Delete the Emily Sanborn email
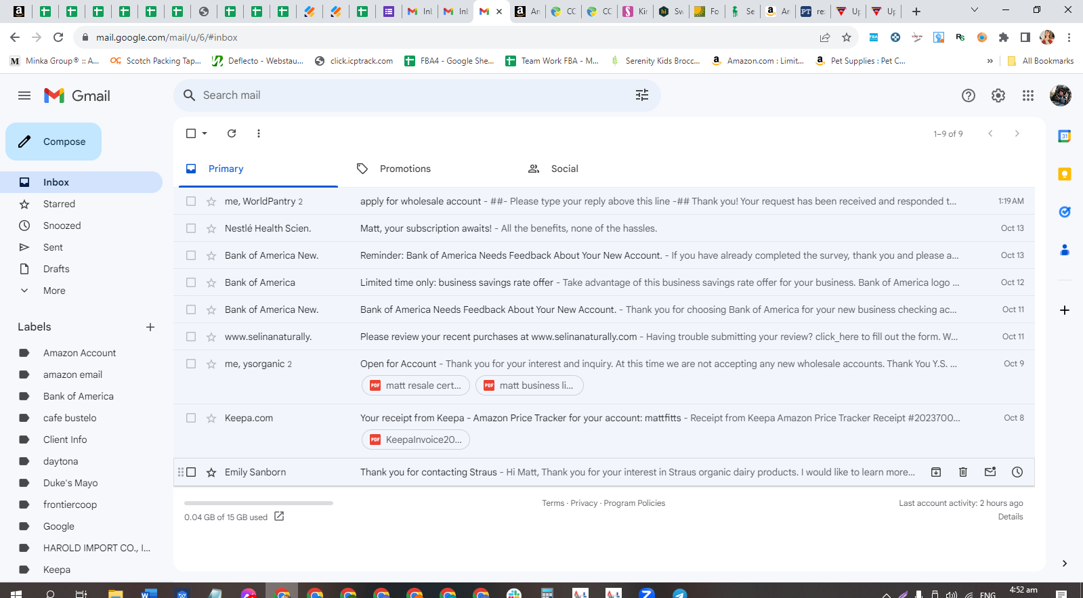This screenshot has width=1083, height=598. 963,472
